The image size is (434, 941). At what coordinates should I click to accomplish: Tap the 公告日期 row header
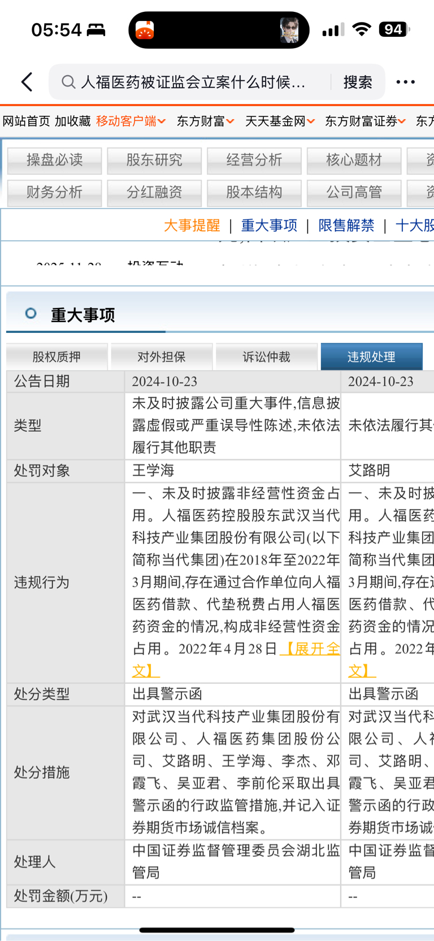[66, 381]
